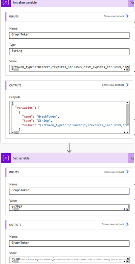
Task: Click scroll down arrow in Outputs box
Action: pos(127,132)
